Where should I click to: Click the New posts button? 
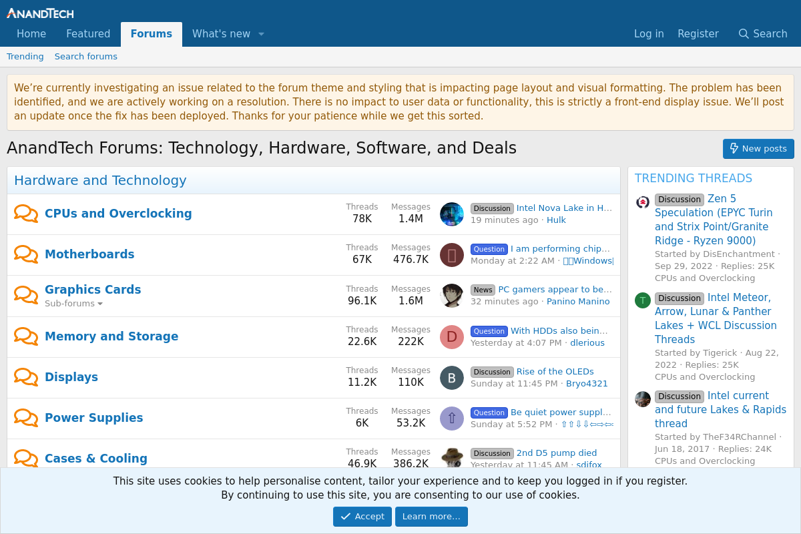758,149
